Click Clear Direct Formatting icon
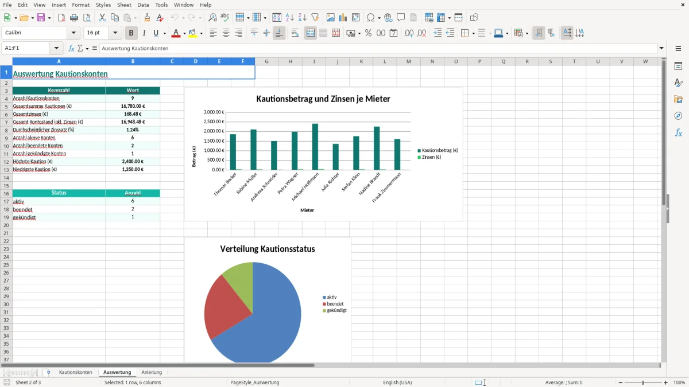The image size is (689, 387). point(160,18)
